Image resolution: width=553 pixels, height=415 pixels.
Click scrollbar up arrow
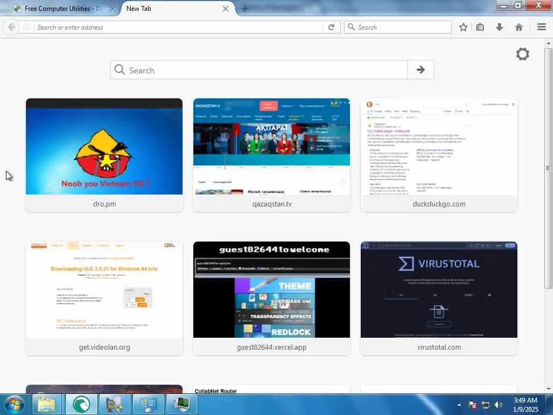pos(548,43)
